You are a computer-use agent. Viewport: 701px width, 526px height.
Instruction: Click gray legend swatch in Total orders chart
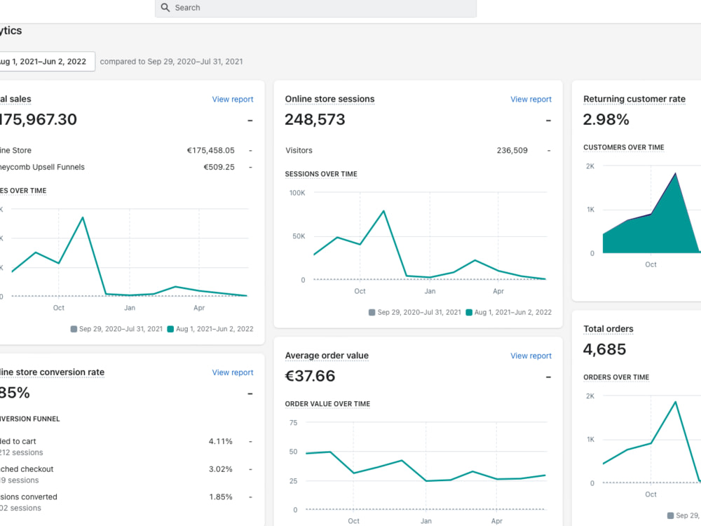tap(670, 515)
